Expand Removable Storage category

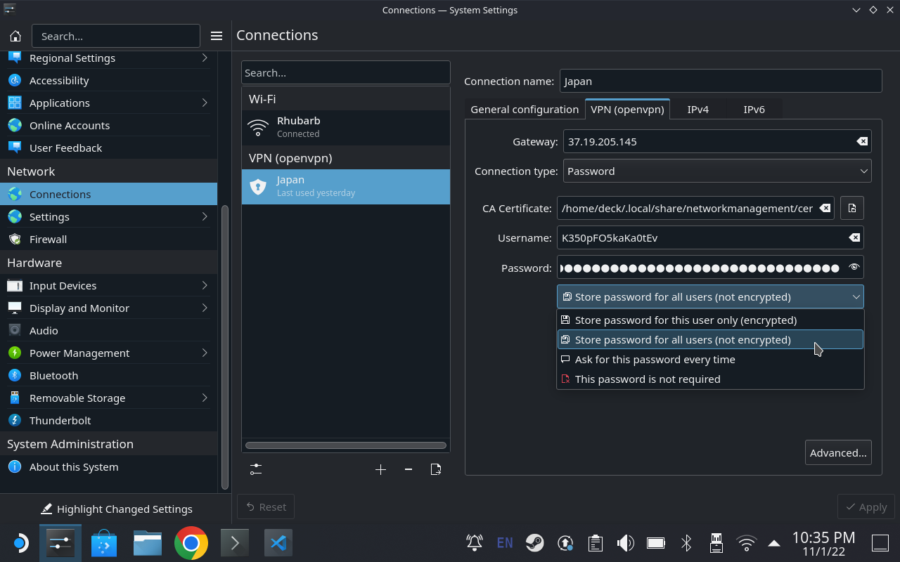pos(205,398)
